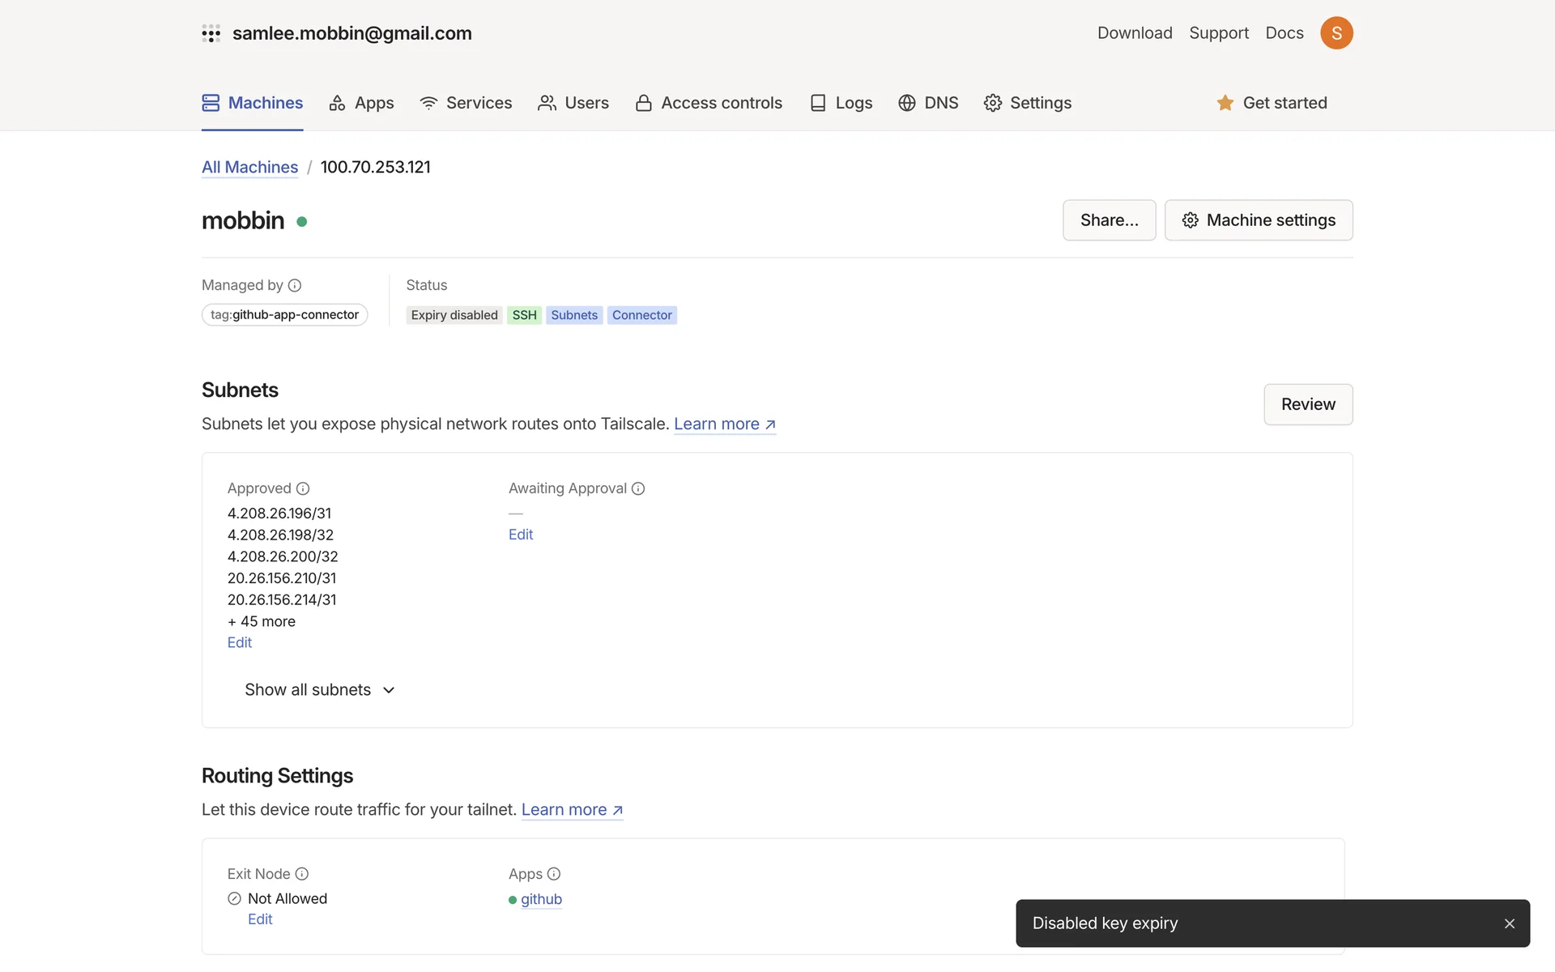Open the github app link
1555x972 pixels.
[x=541, y=899]
